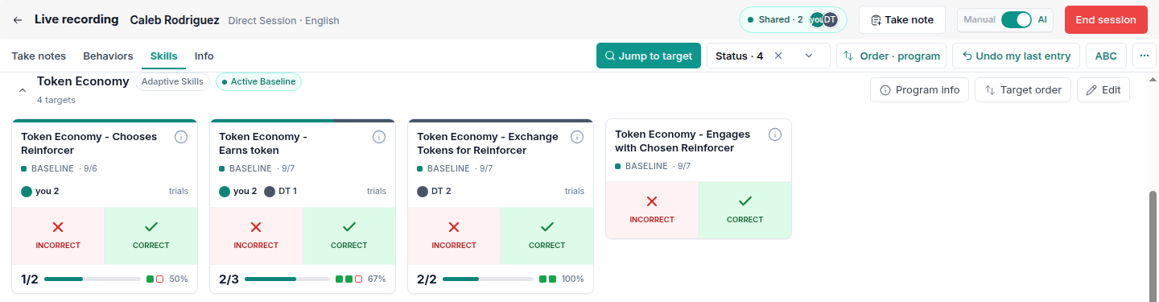The height and width of the screenshot is (302, 1159).
Task: Edit the Token Economy program
Action: click(1103, 90)
